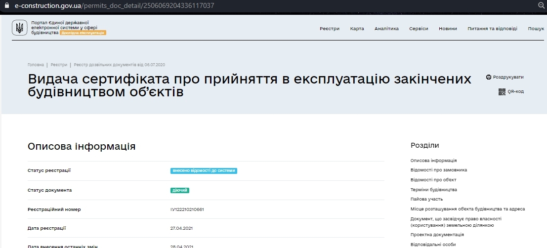Open the Аналітика menu item
547x248 pixels.
(x=386, y=29)
